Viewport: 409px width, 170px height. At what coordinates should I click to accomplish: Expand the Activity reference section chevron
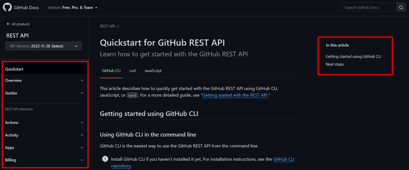[x=82, y=135]
